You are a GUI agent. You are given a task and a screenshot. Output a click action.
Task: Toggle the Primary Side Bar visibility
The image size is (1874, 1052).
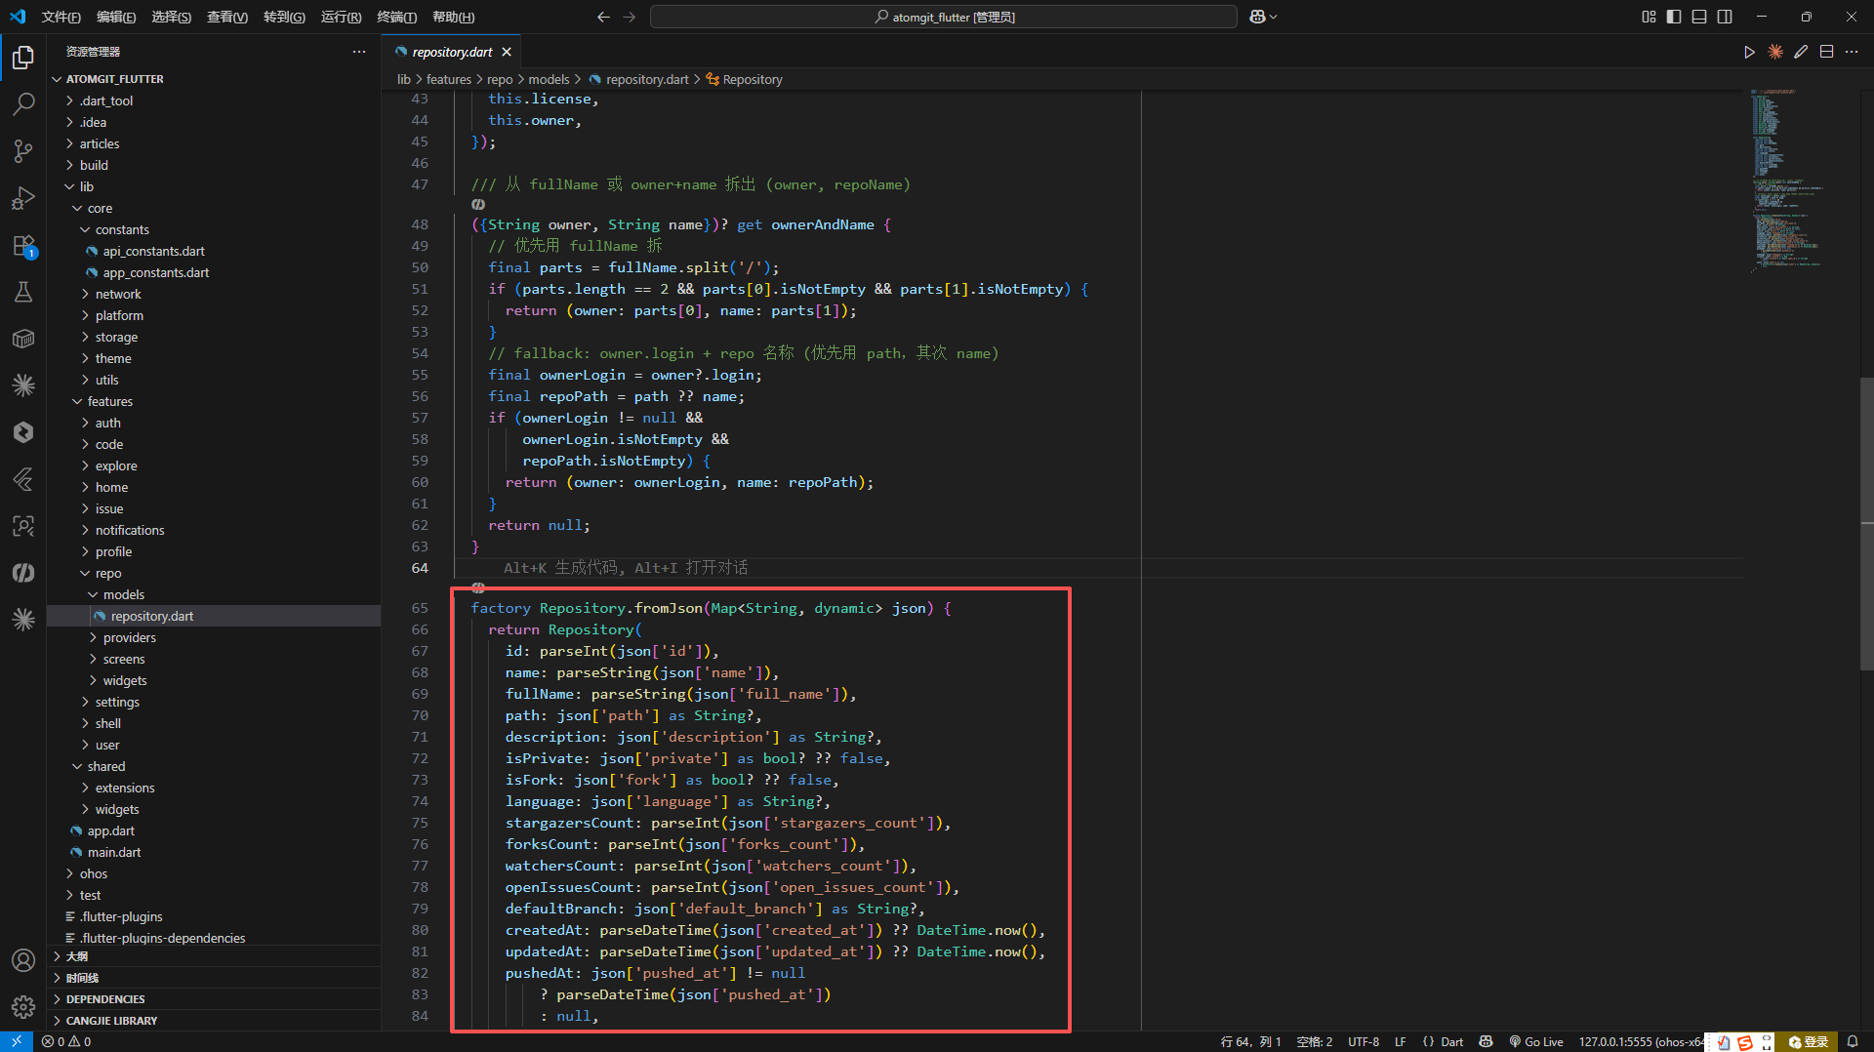pos(1674,17)
